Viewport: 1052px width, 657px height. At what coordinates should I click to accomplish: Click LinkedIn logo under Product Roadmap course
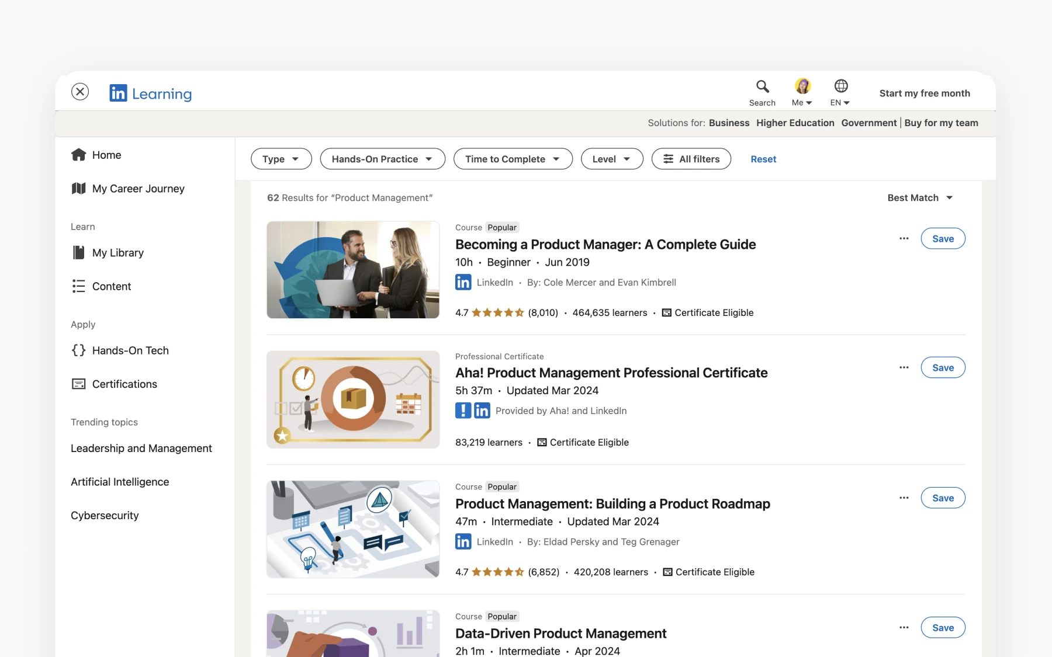tap(463, 542)
